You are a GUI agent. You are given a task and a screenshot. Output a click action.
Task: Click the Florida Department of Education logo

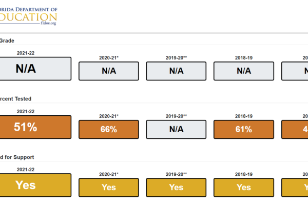pyautogui.click(x=28, y=16)
